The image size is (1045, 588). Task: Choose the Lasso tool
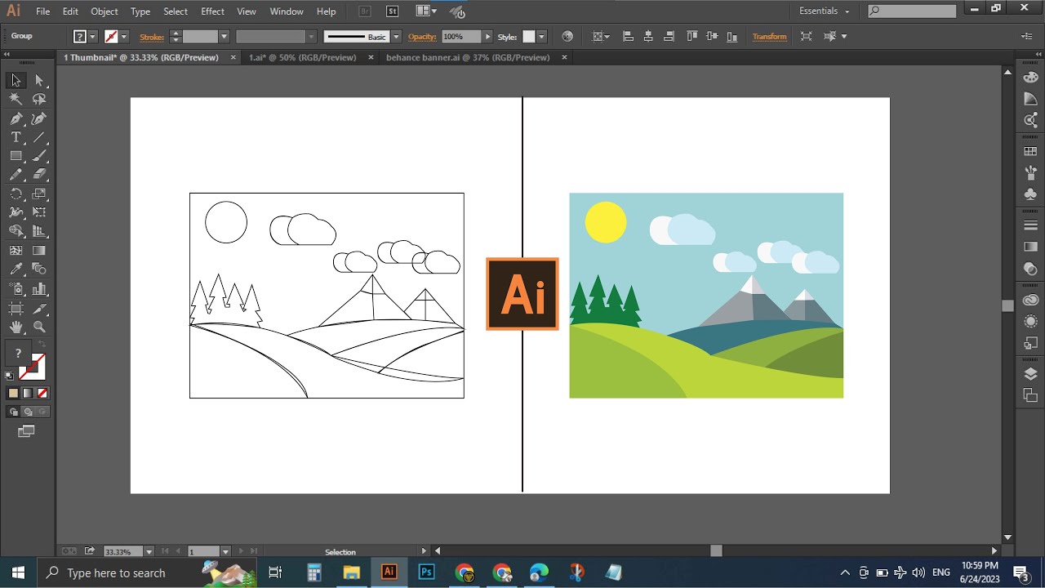[x=39, y=99]
